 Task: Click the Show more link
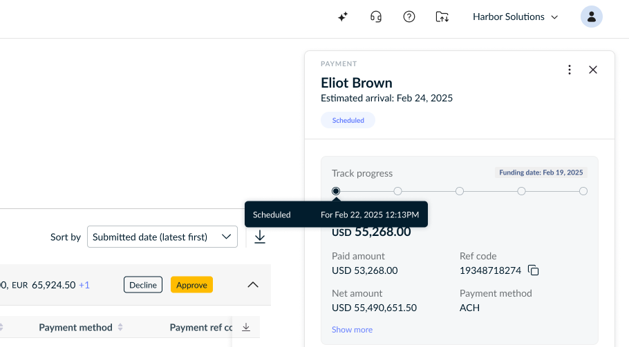(x=353, y=330)
